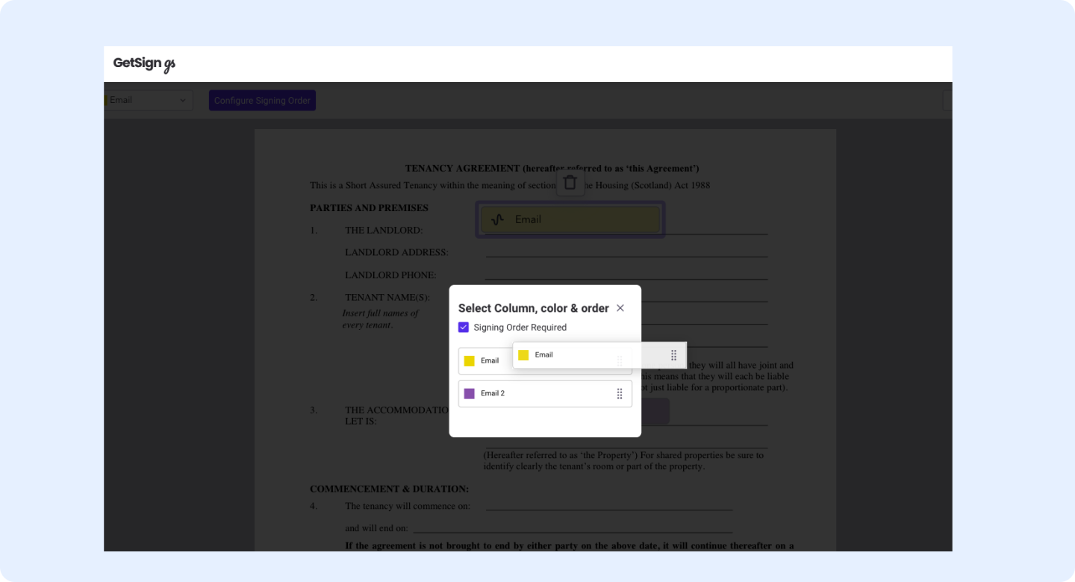Uncheck Signing Order Required checkbox
The height and width of the screenshot is (582, 1075).
pos(464,328)
